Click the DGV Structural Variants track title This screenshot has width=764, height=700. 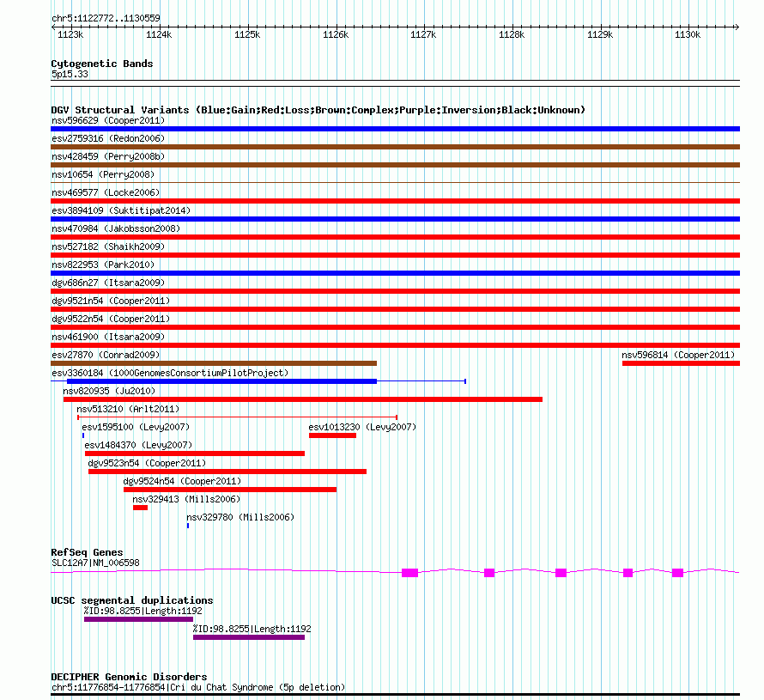point(318,110)
